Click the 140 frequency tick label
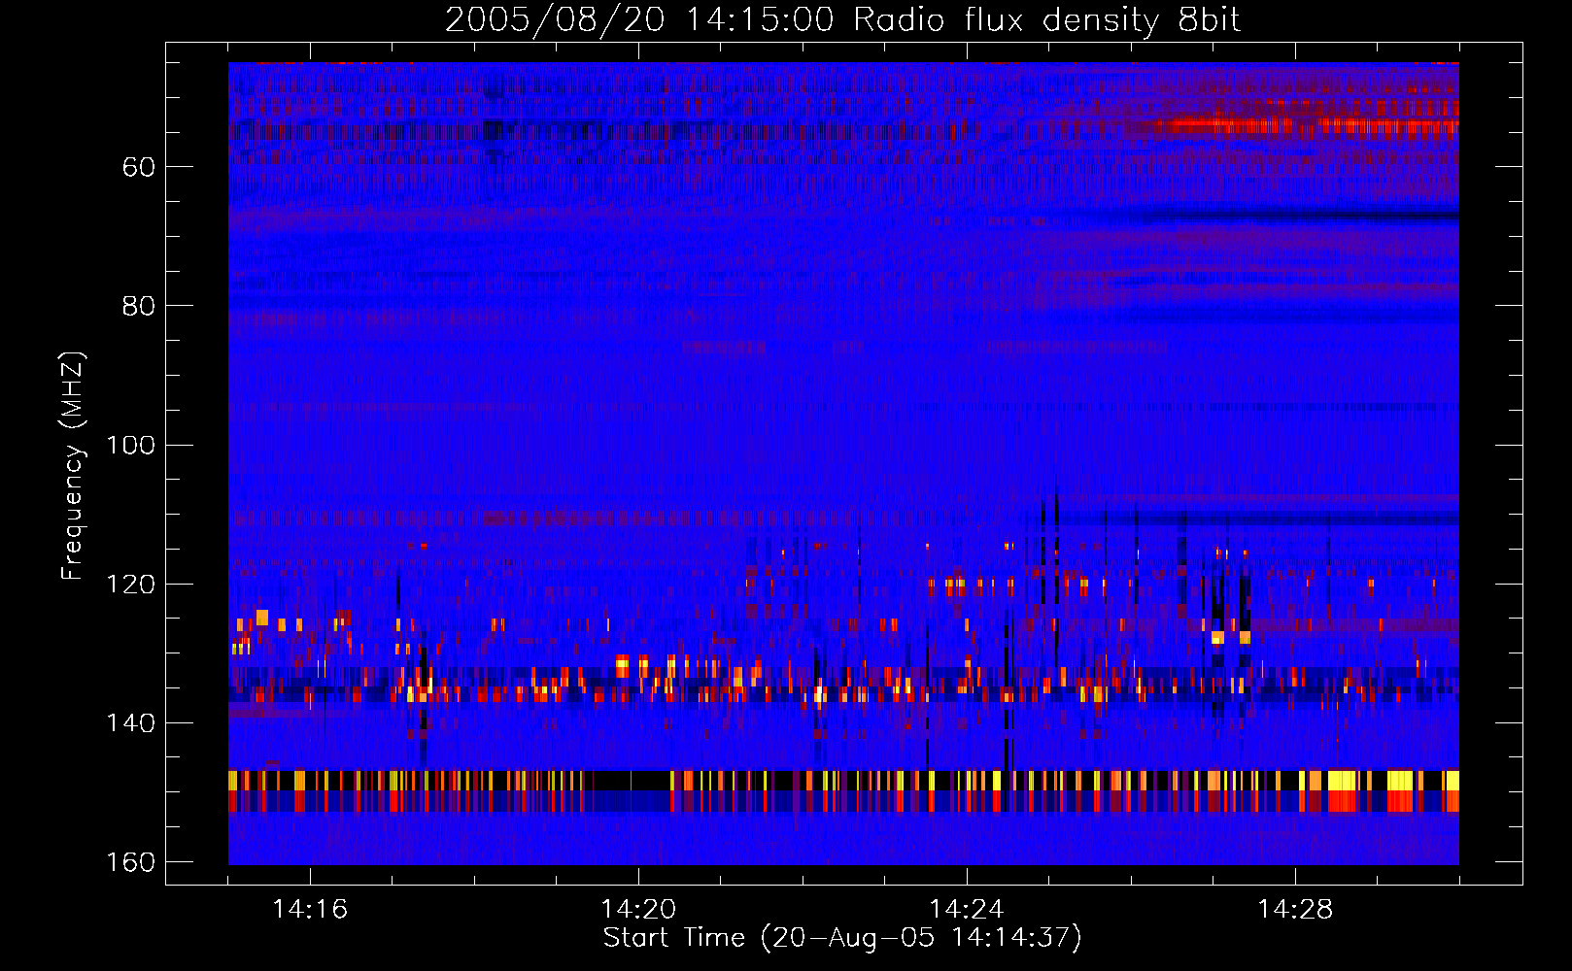 [132, 723]
